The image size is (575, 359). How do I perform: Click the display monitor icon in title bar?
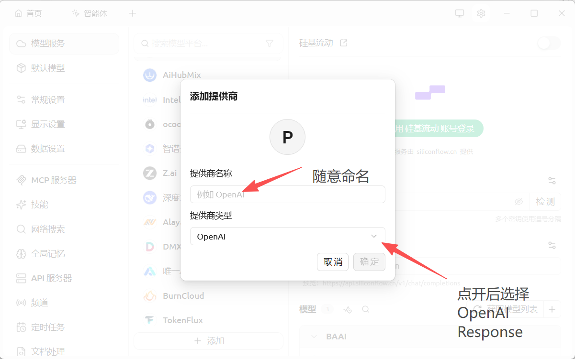click(460, 13)
